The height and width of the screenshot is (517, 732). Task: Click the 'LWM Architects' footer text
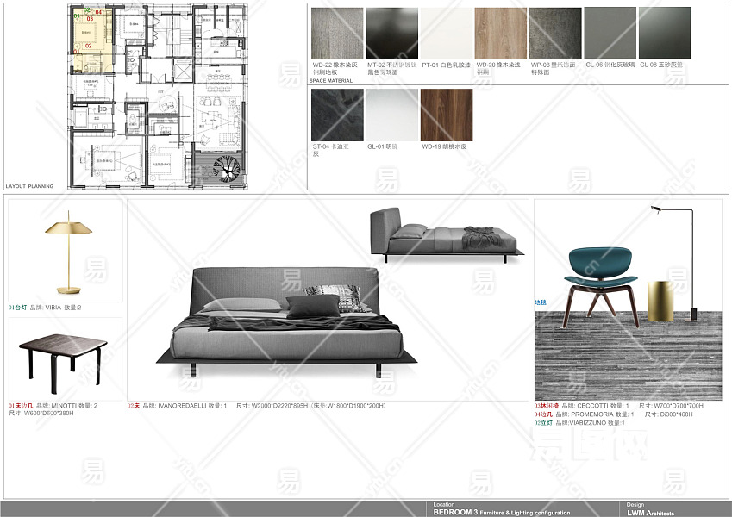(x=650, y=513)
